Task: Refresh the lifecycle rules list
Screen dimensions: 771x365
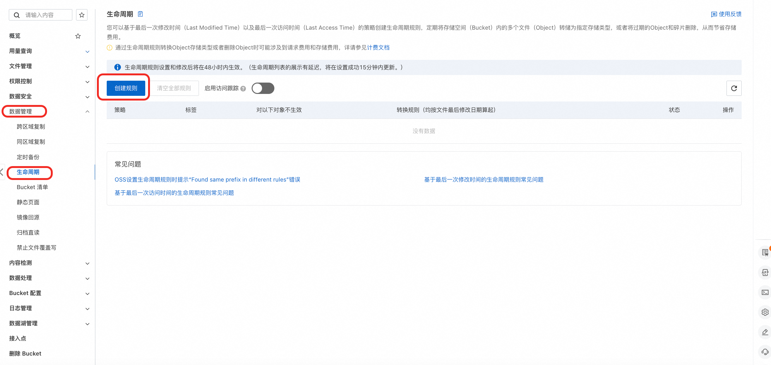Action: click(x=734, y=88)
